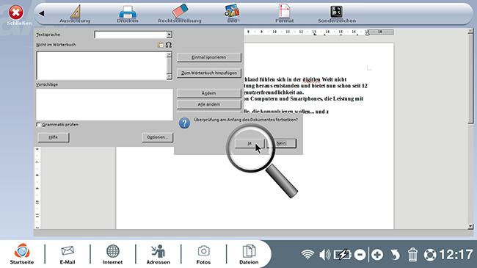Click Zum Wörterbuch hinzufügen button
This screenshot has height=268, width=477.
click(208, 73)
